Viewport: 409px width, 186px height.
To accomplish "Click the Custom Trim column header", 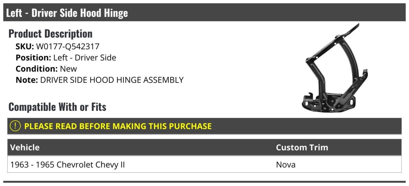I will pos(302,148).
